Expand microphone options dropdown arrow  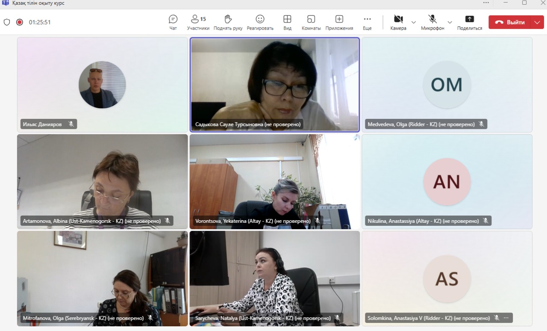450,22
